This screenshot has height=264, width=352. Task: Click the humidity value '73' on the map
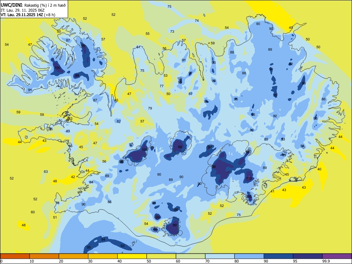click(172, 31)
